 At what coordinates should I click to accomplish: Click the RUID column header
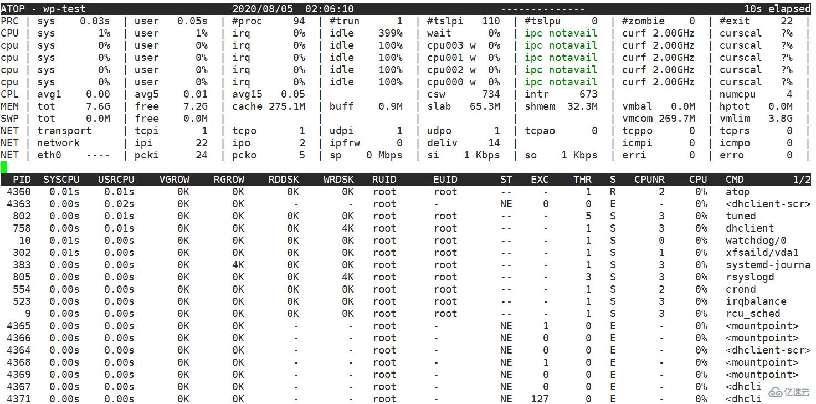click(x=384, y=180)
